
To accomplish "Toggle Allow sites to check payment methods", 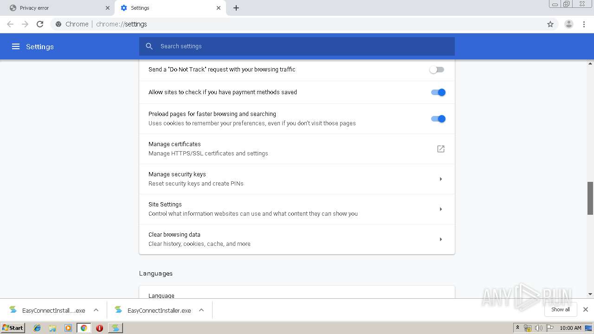I will click(438, 92).
